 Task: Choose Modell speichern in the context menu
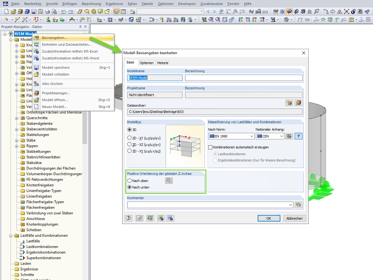coord(73,68)
